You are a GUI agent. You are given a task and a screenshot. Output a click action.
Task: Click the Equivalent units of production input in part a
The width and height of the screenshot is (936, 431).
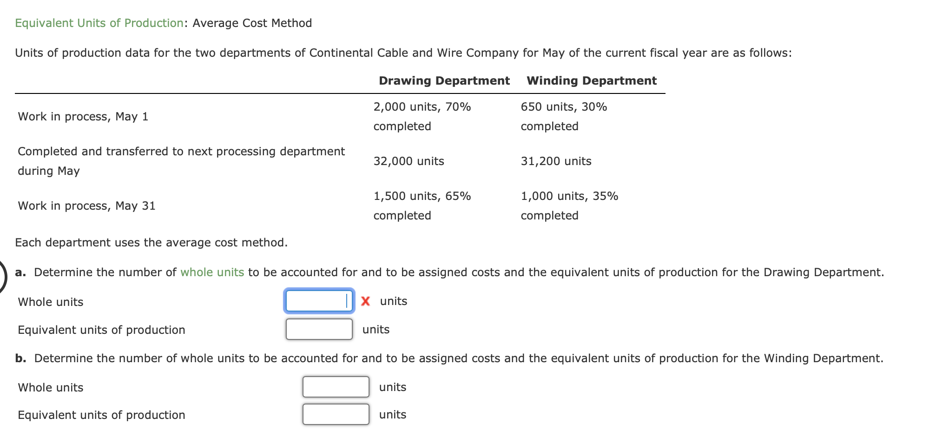pos(318,329)
